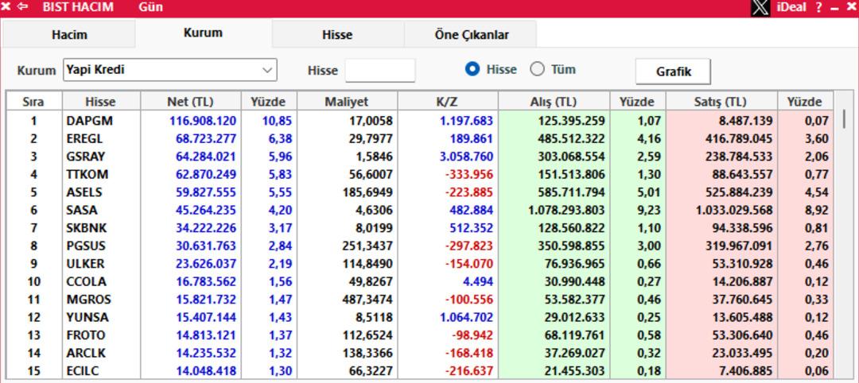Click the vertical scrollbar thumb of the table

844,118
